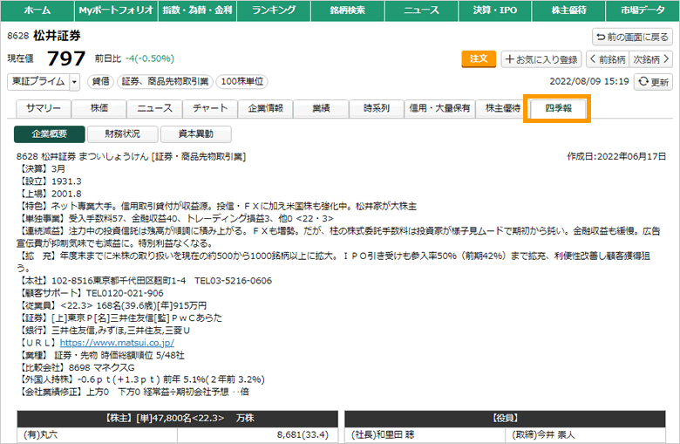This screenshot has width=680, height=444.
Task: Open Myポートフォリオ in top navigation
Action: tap(112, 10)
